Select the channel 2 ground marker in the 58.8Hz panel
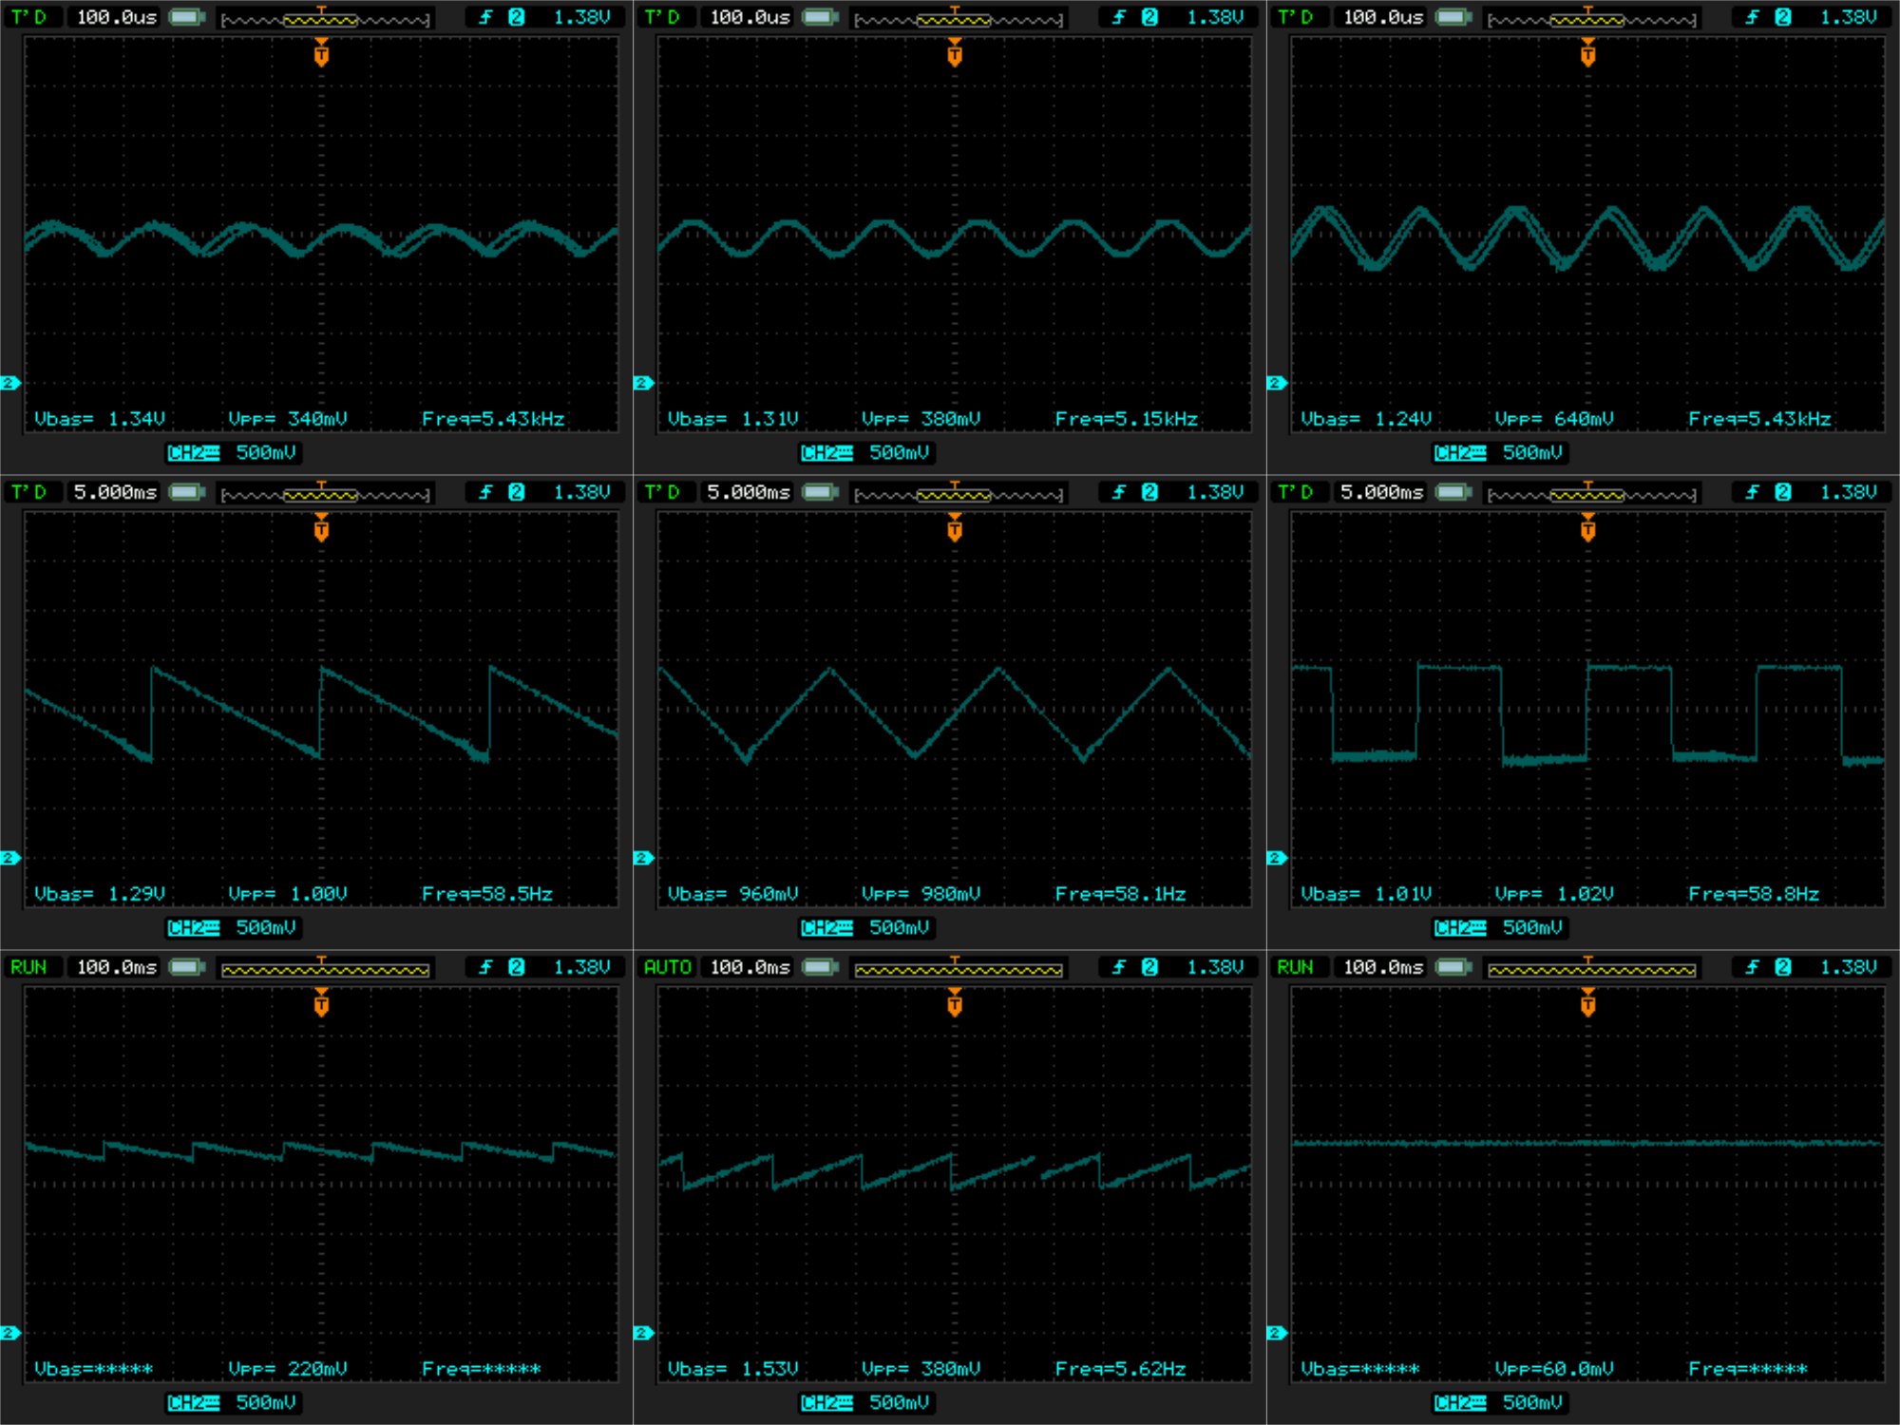Viewport: 1900px width, 1425px height. point(1277,858)
